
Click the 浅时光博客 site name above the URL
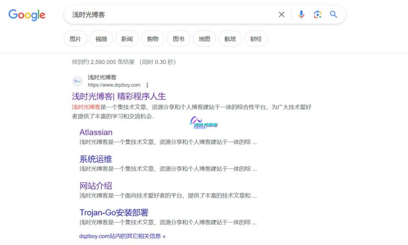(102, 77)
